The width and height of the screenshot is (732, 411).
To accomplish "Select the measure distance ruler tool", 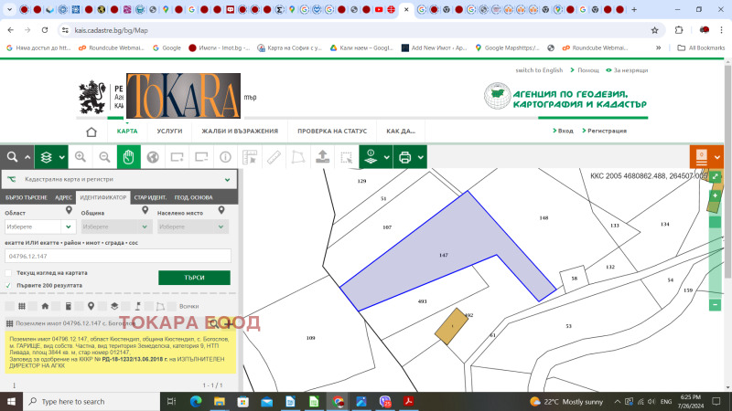I will [274, 157].
